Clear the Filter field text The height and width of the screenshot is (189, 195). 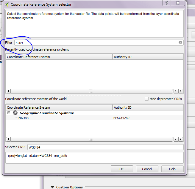[180, 43]
